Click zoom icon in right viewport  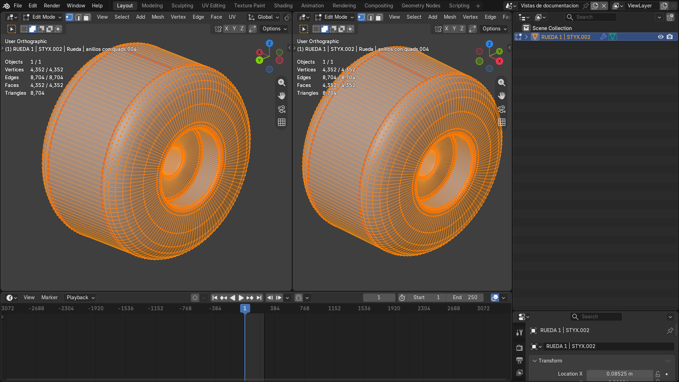(x=501, y=82)
